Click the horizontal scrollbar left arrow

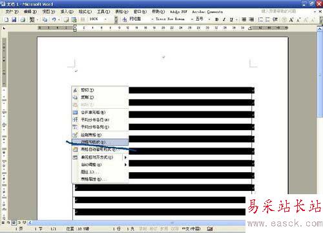coord(30,222)
